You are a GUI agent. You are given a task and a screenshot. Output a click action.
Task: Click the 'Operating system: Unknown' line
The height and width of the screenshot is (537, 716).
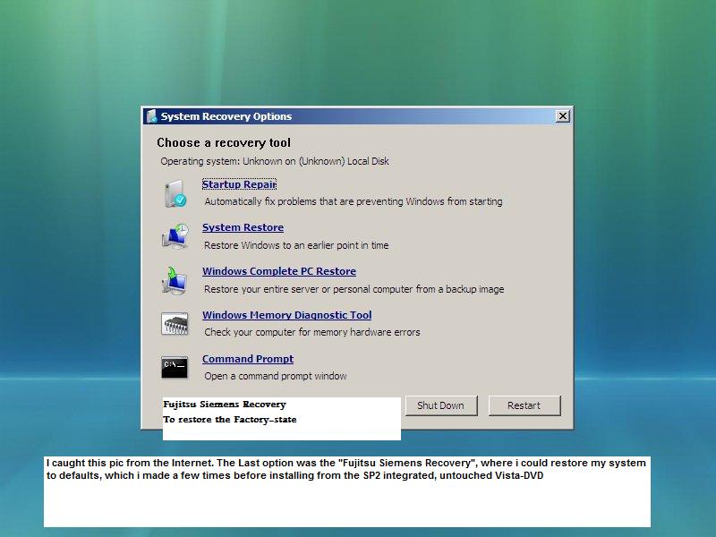click(x=275, y=161)
